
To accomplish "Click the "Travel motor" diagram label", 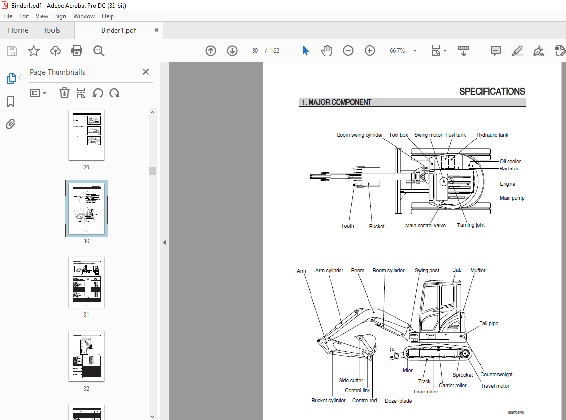I will (x=495, y=386).
